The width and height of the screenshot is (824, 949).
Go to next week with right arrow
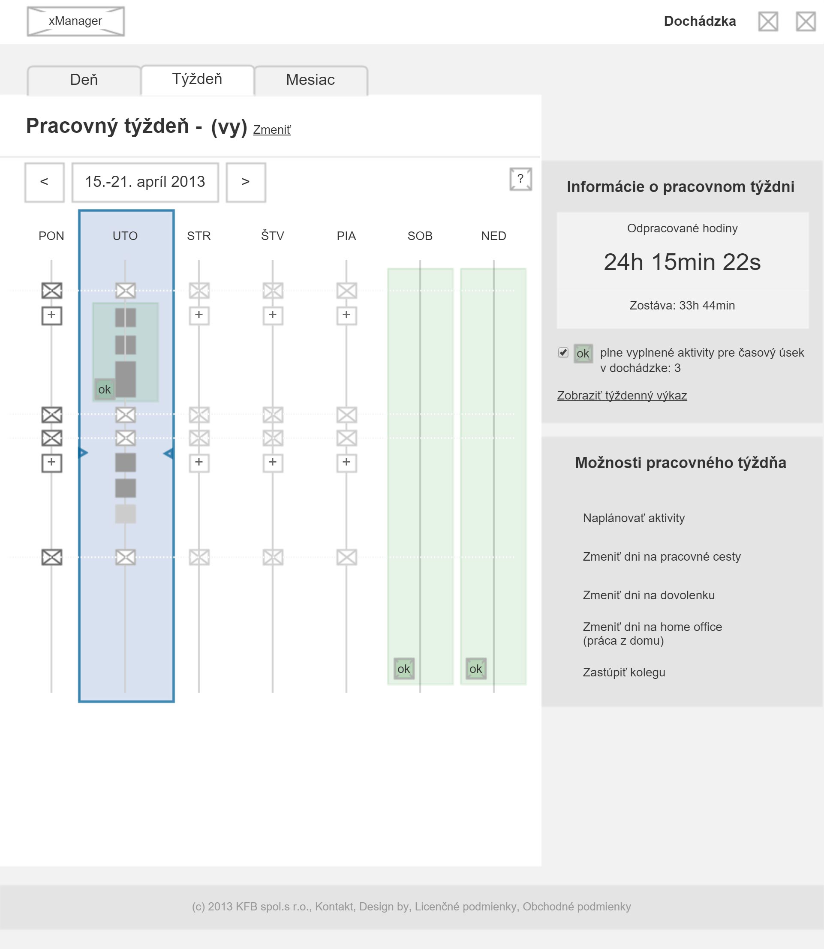(x=246, y=182)
